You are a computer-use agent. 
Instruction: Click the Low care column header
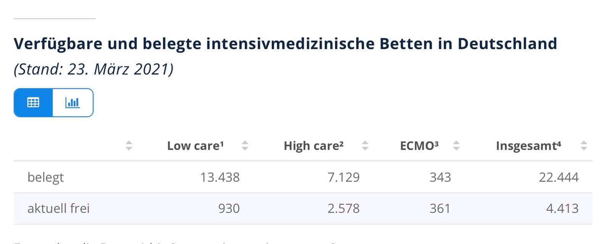tap(195, 146)
